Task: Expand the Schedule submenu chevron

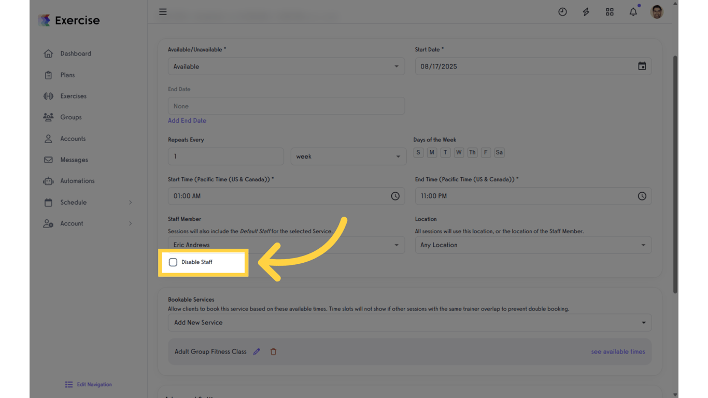Action: [130, 203]
